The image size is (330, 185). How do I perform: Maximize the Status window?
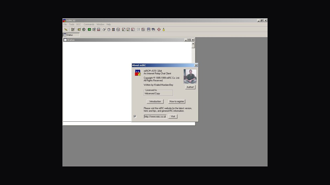pos(189,40)
